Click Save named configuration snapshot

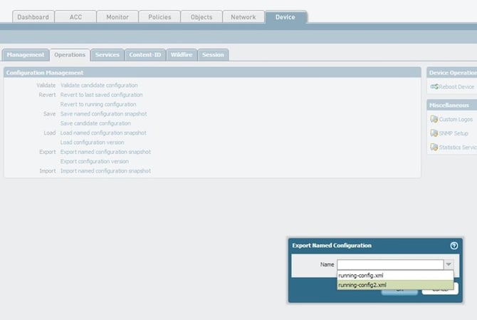(103, 113)
